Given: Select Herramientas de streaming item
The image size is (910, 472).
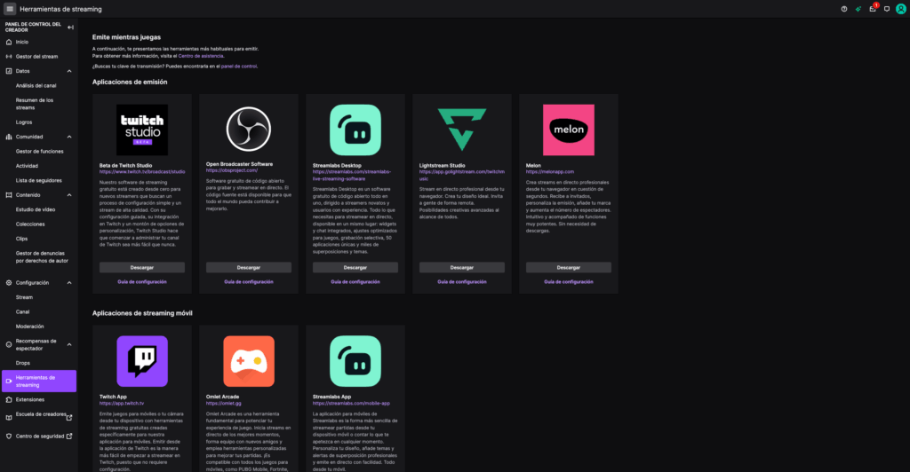Looking at the screenshot, I should [x=39, y=382].
